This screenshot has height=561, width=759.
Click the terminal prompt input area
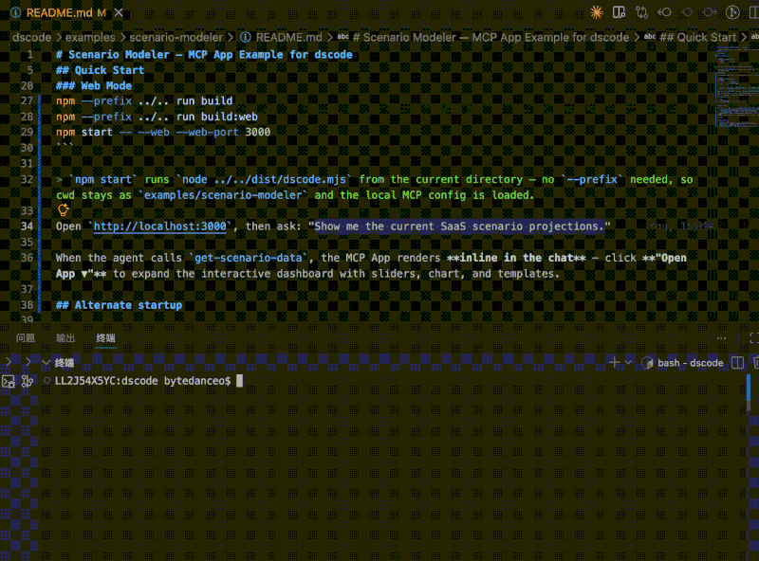(239, 381)
